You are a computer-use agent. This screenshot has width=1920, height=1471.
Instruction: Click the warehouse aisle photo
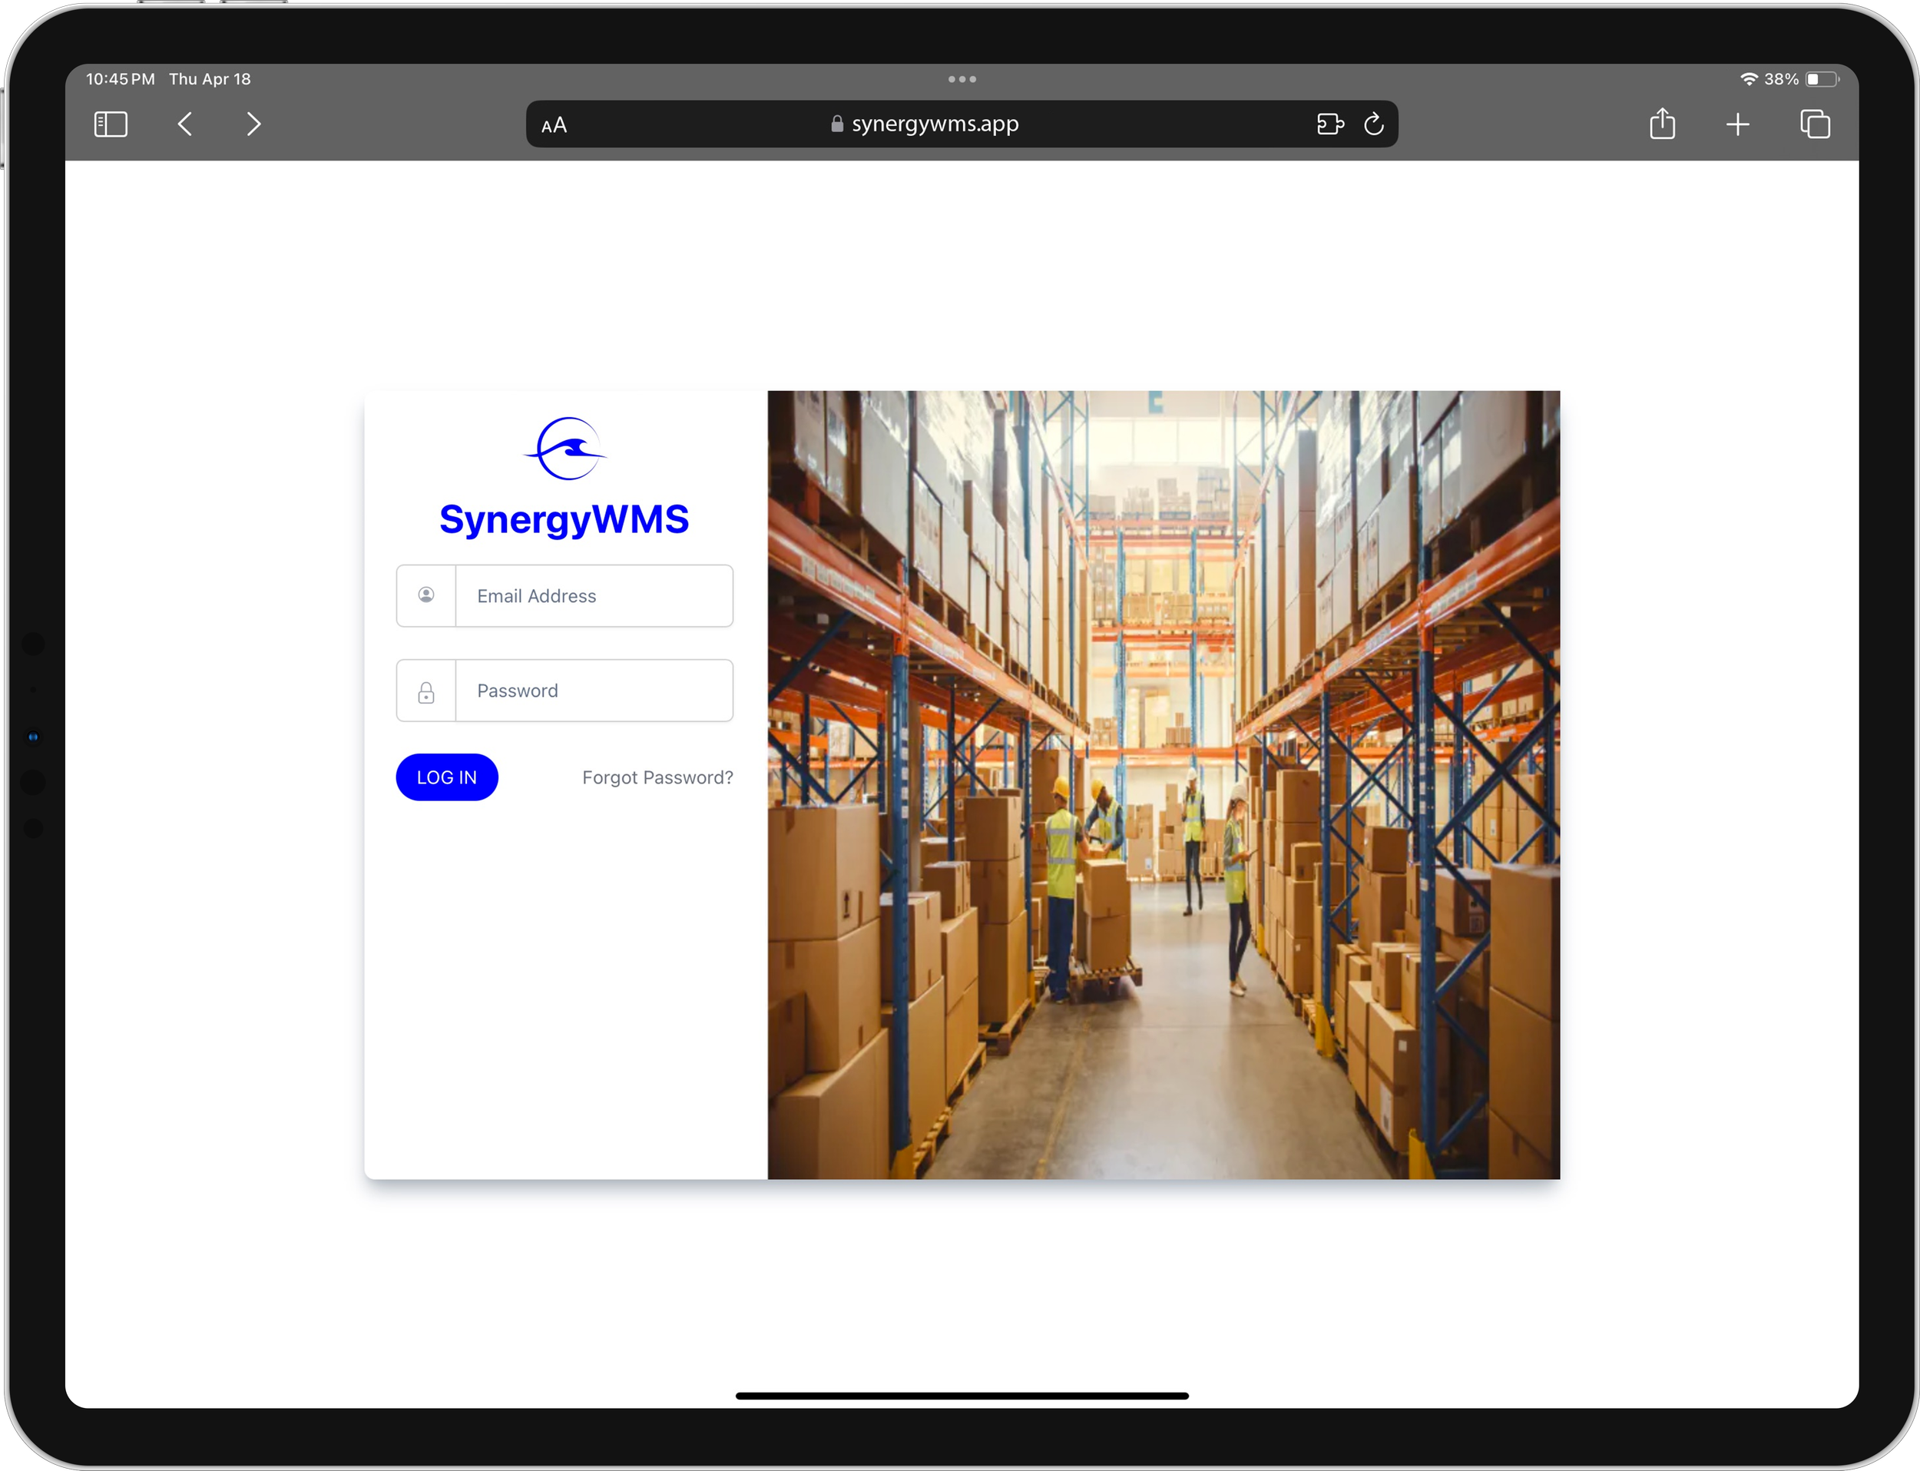pos(1163,784)
